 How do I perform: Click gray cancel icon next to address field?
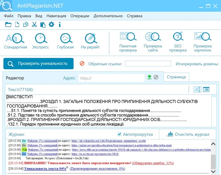pyautogui.click(x=156, y=77)
